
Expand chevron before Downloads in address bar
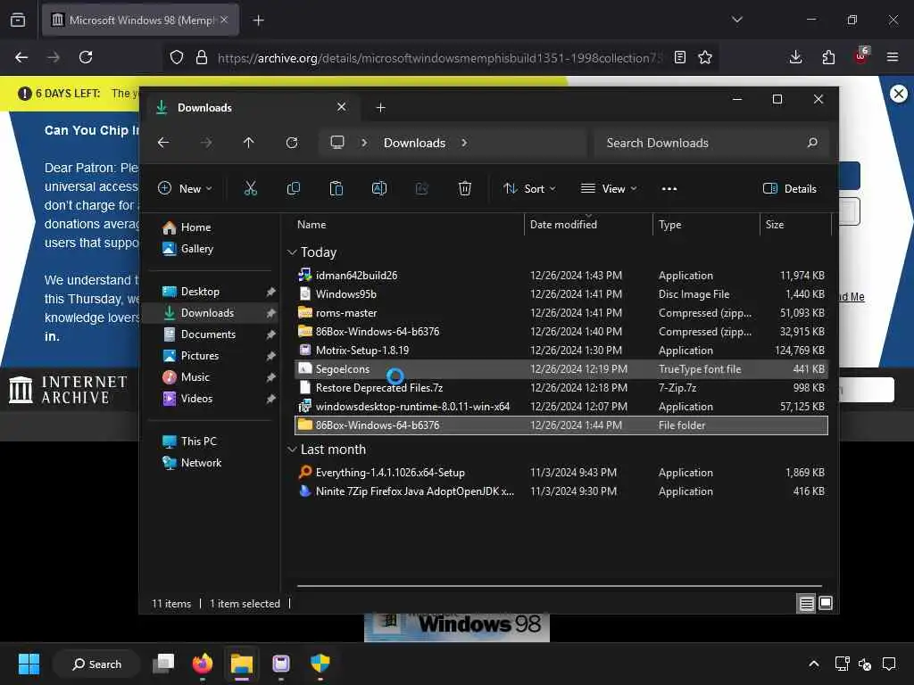364,143
